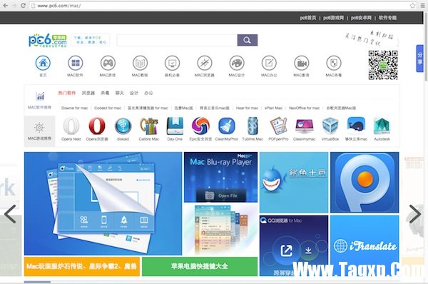This screenshot has height=284, width=428.
Task: Open the MAC影音 video camera icon
Action: pyautogui.click(x=301, y=63)
